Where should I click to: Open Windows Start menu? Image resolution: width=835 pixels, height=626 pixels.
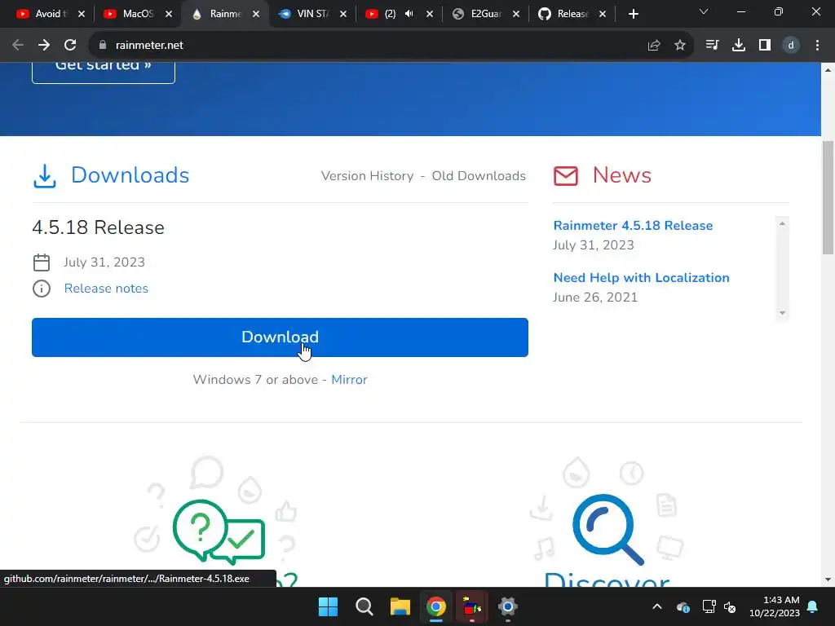click(x=328, y=606)
